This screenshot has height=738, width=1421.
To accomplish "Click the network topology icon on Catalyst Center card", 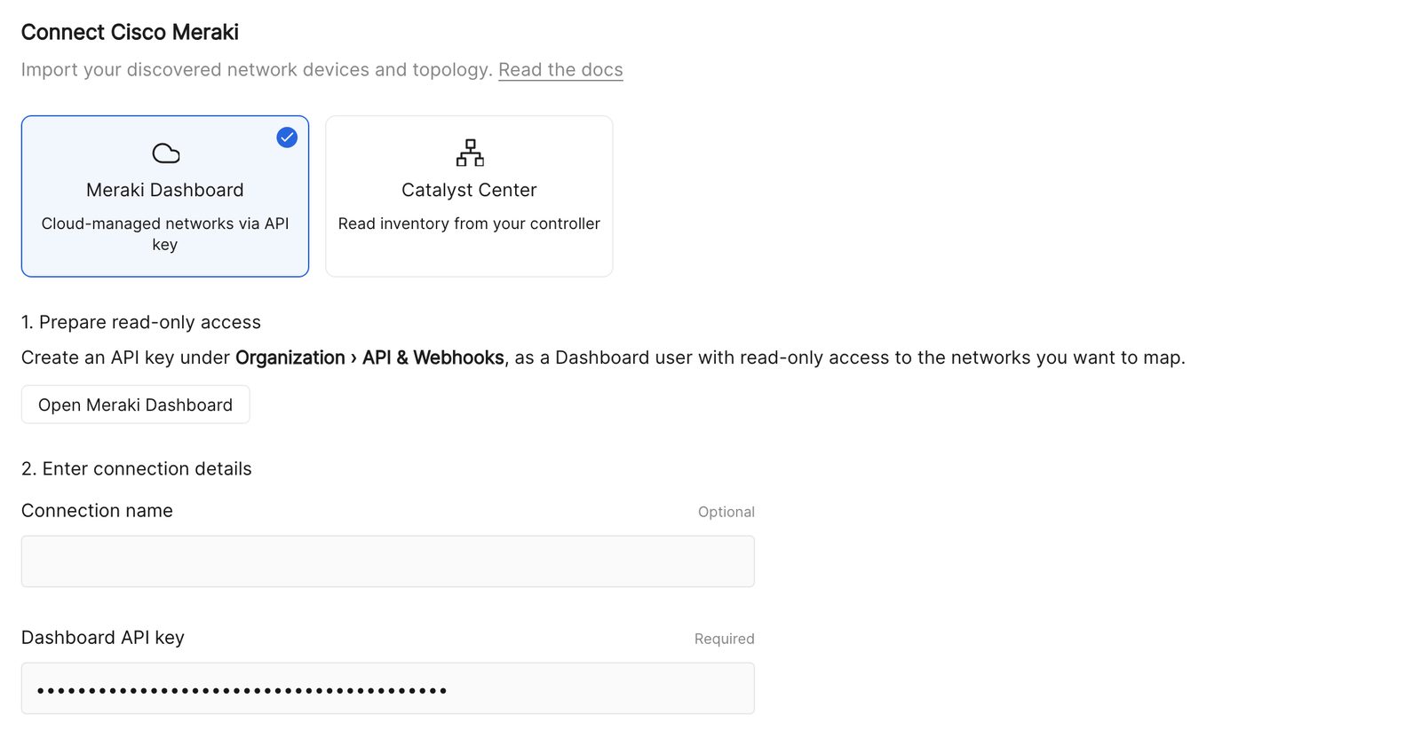I will click(x=469, y=153).
